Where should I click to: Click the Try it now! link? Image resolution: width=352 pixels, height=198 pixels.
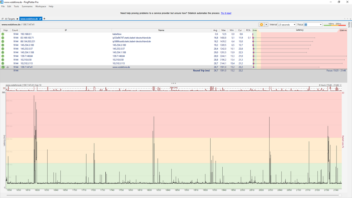pyautogui.click(x=226, y=13)
